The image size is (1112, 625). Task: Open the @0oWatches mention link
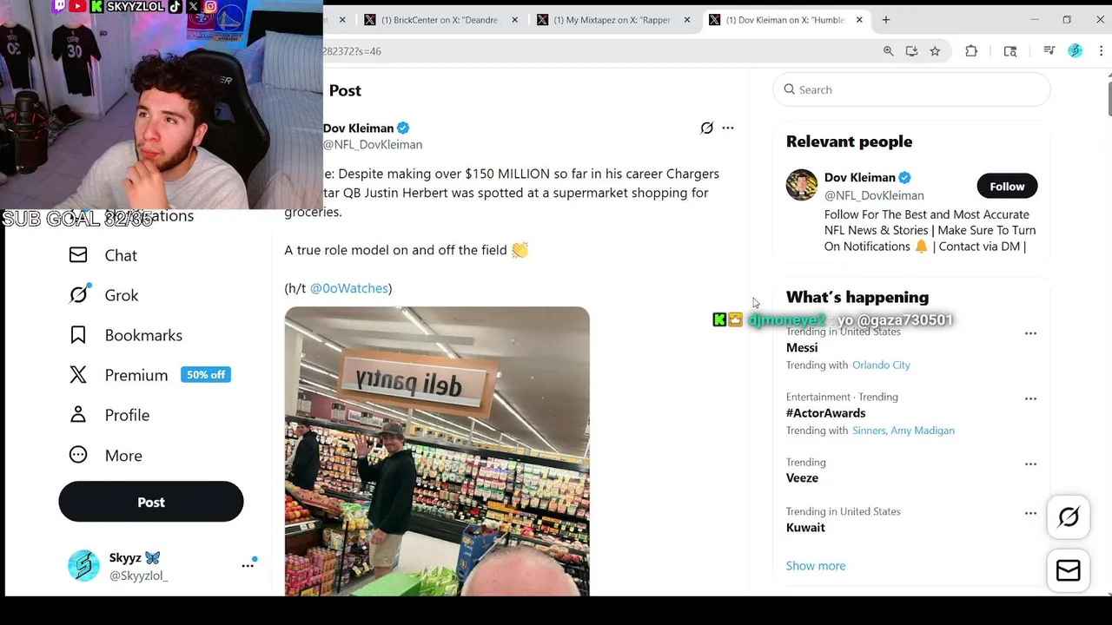pyautogui.click(x=348, y=288)
